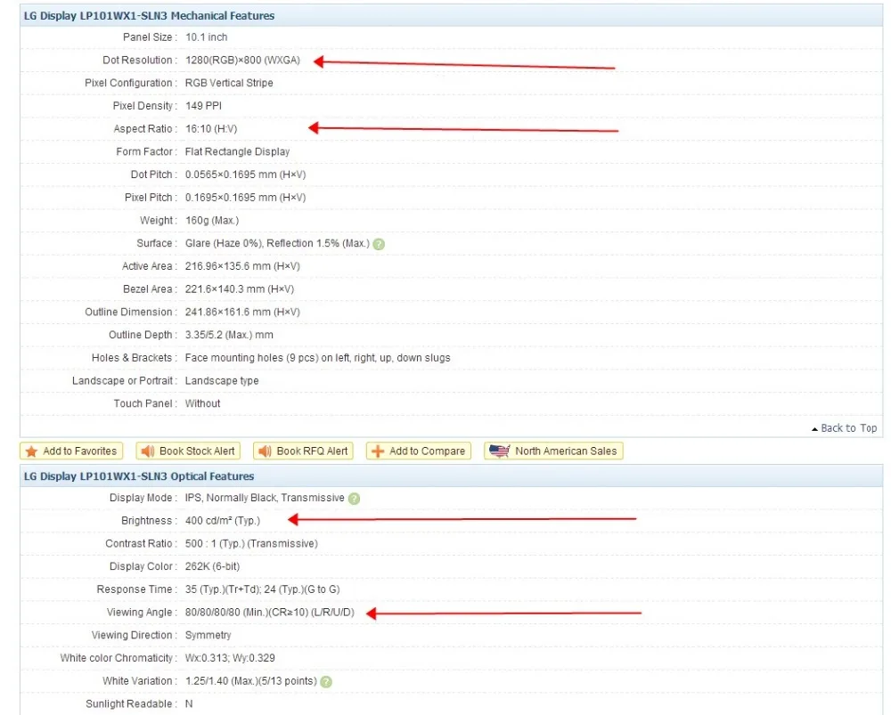This screenshot has width=891, height=715.
Task: Click the Add to Compare label
Action: [x=427, y=451]
